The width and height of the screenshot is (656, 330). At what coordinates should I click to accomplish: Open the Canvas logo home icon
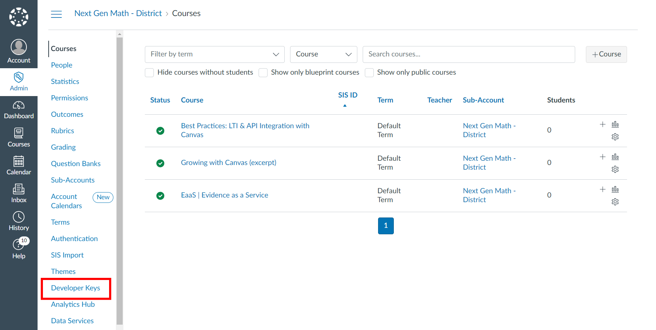pyautogui.click(x=19, y=17)
